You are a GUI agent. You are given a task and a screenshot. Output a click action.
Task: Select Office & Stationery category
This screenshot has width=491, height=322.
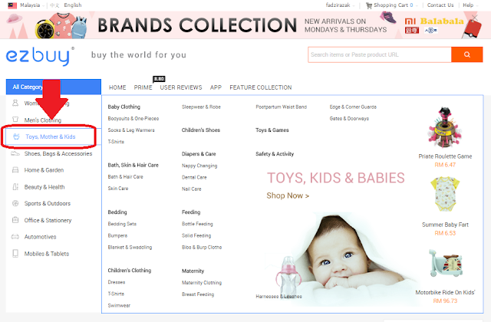pos(48,220)
